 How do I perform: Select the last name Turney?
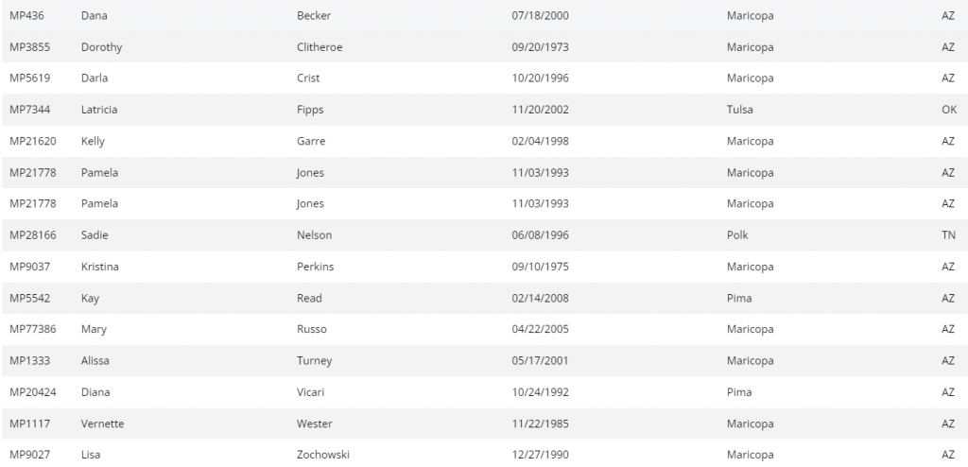point(315,361)
